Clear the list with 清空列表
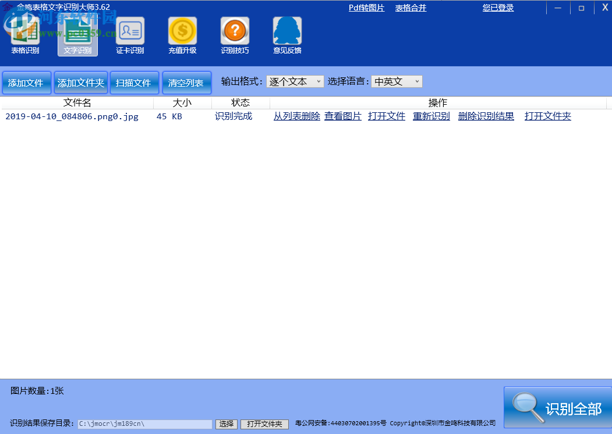 tap(186, 83)
